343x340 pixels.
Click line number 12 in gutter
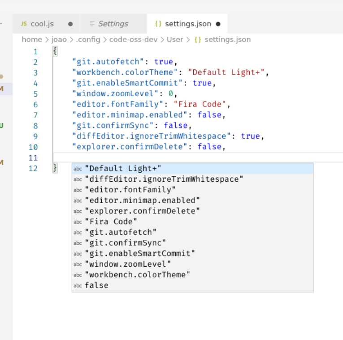coord(33,169)
